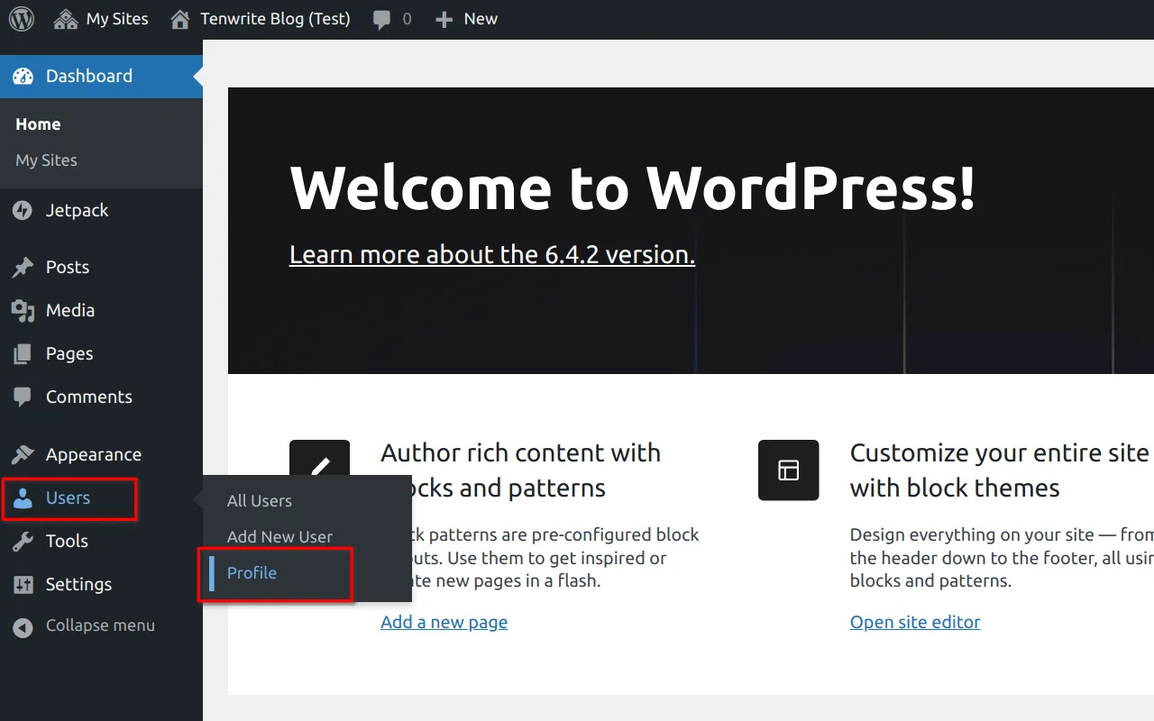Open the Dashboard menu item
The image size is (1154, 721).
pos(101,77)
